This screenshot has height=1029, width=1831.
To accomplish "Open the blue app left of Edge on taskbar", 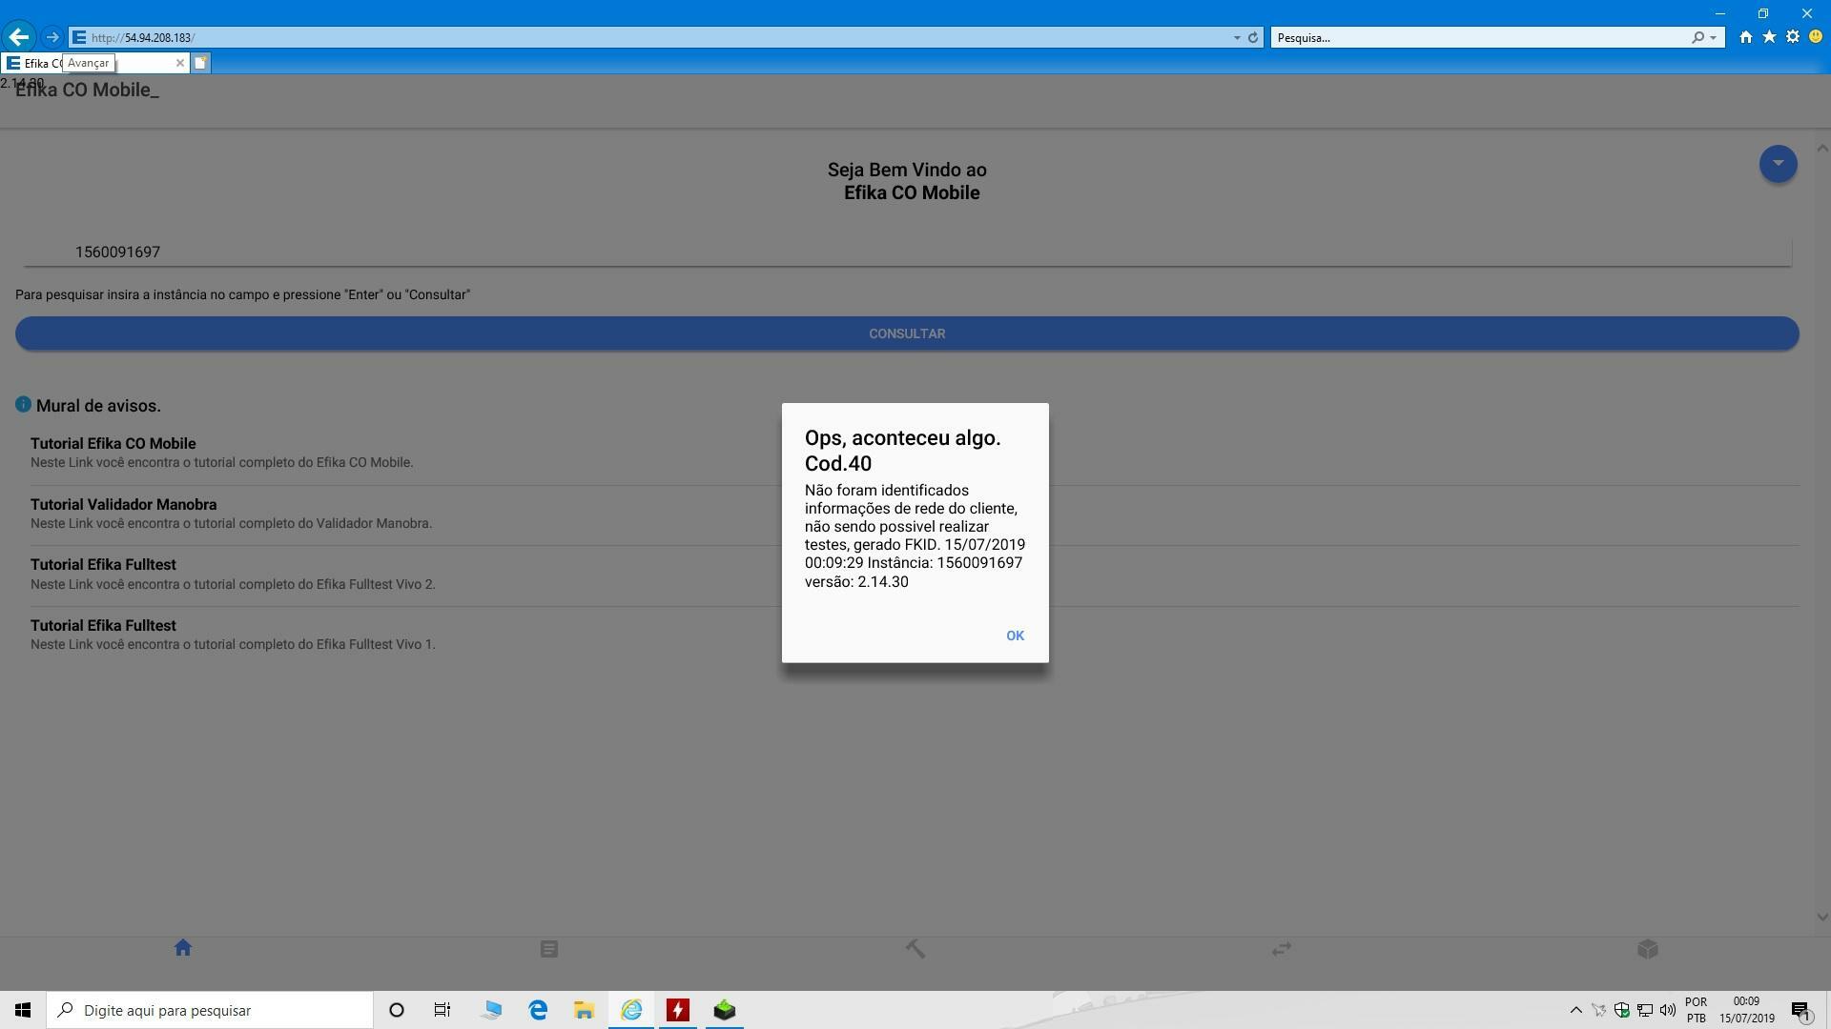I will click(x=491, y=1010).
